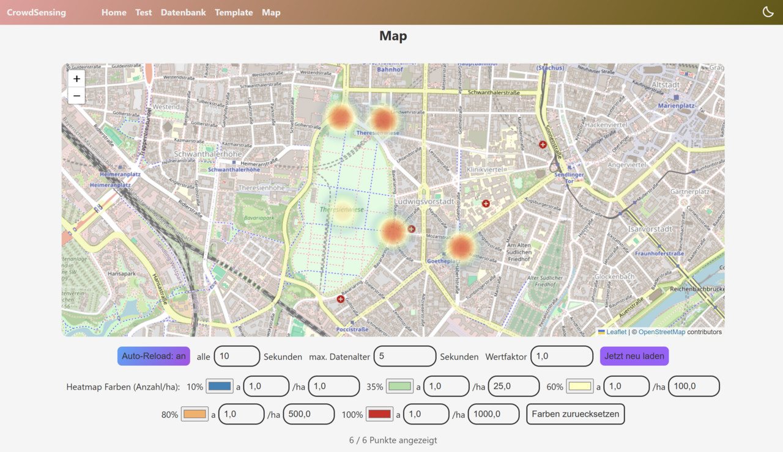The width and height of the screenshot is (783, 452).
Task: Click the hospital marker in Klinikviertel
Action: coord(486,203)
